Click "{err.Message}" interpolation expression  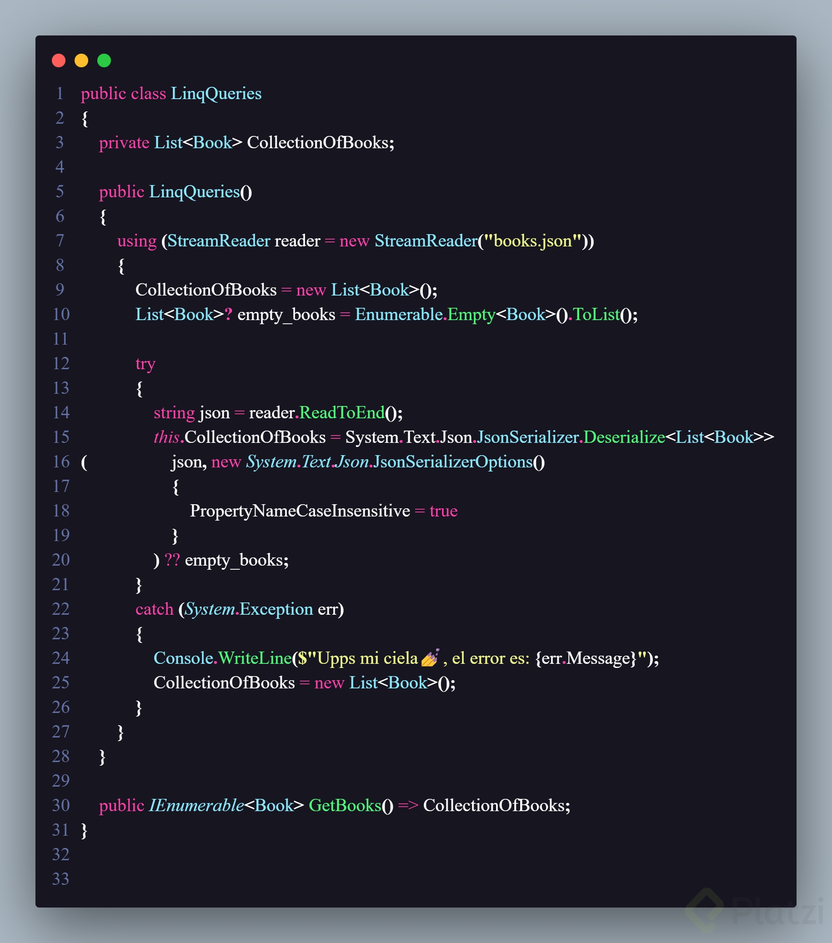click(586, 658)
